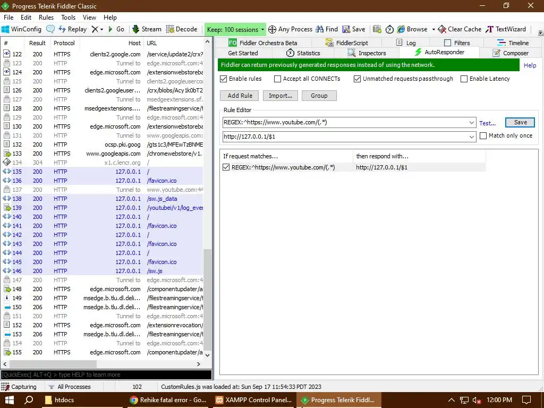
Task: Show hidden tray icons chevron
Action: [452, 400]
